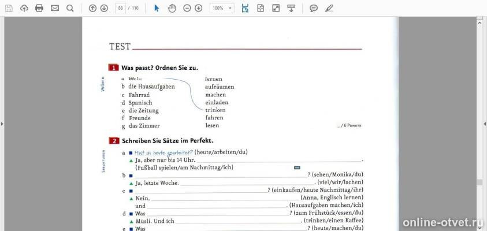Click the fit page icon
The image size is (487, 231).
tap(261, 8)
